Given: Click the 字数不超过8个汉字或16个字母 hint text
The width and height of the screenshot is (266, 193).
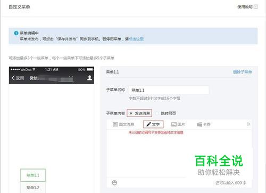Looking at the screenshot, I should point(154,98).
